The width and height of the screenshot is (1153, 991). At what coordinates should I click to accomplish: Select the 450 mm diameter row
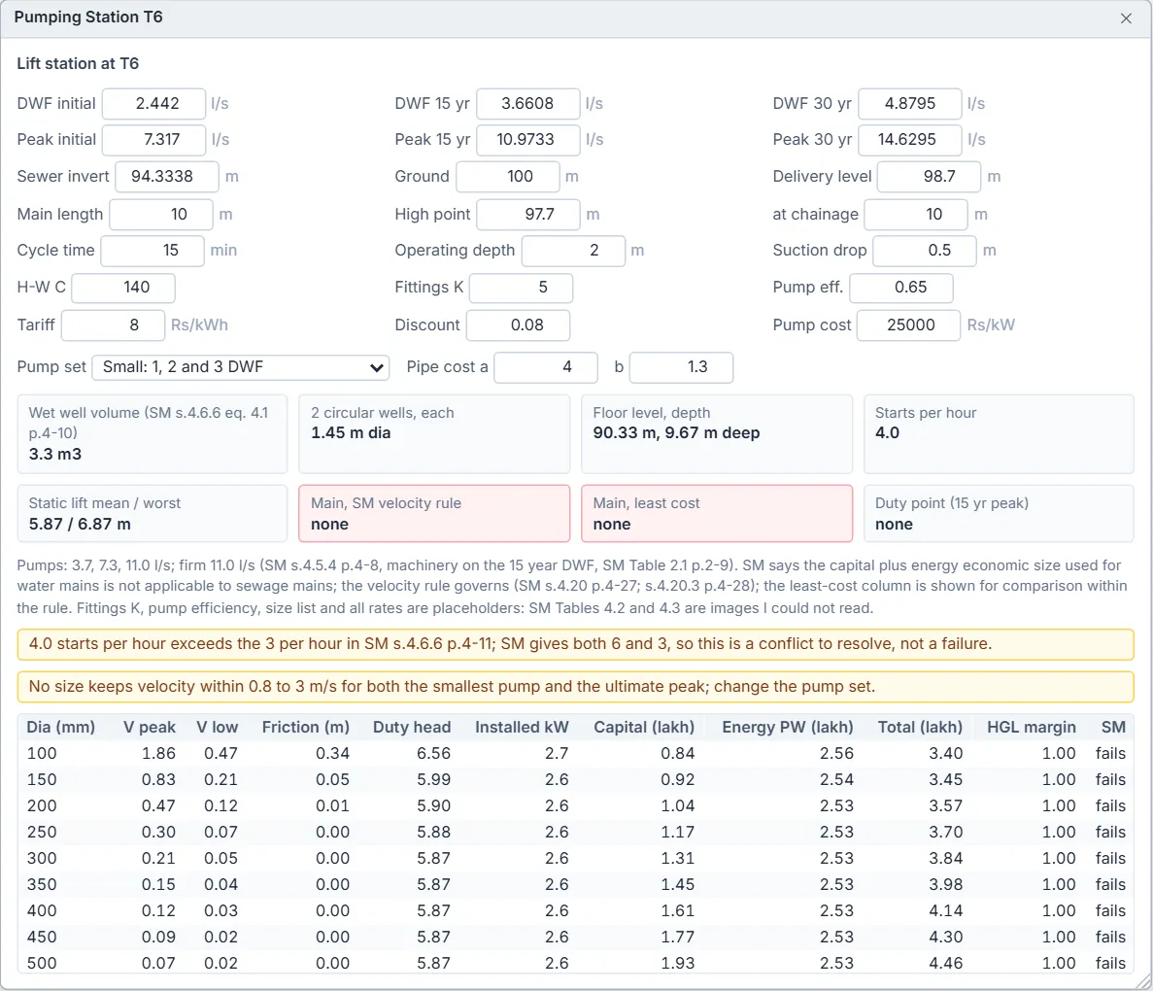(576, 938)
